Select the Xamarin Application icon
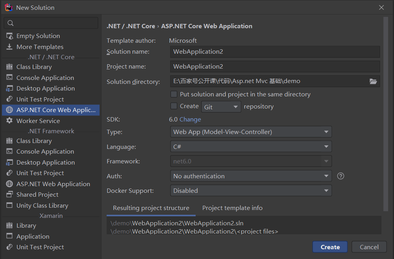 click(9, 236)
